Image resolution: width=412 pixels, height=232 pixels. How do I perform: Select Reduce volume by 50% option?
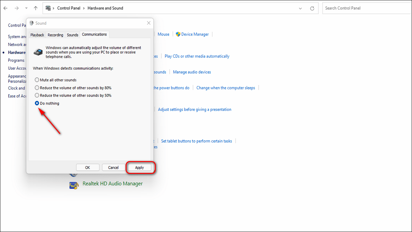tap(37, 95)
